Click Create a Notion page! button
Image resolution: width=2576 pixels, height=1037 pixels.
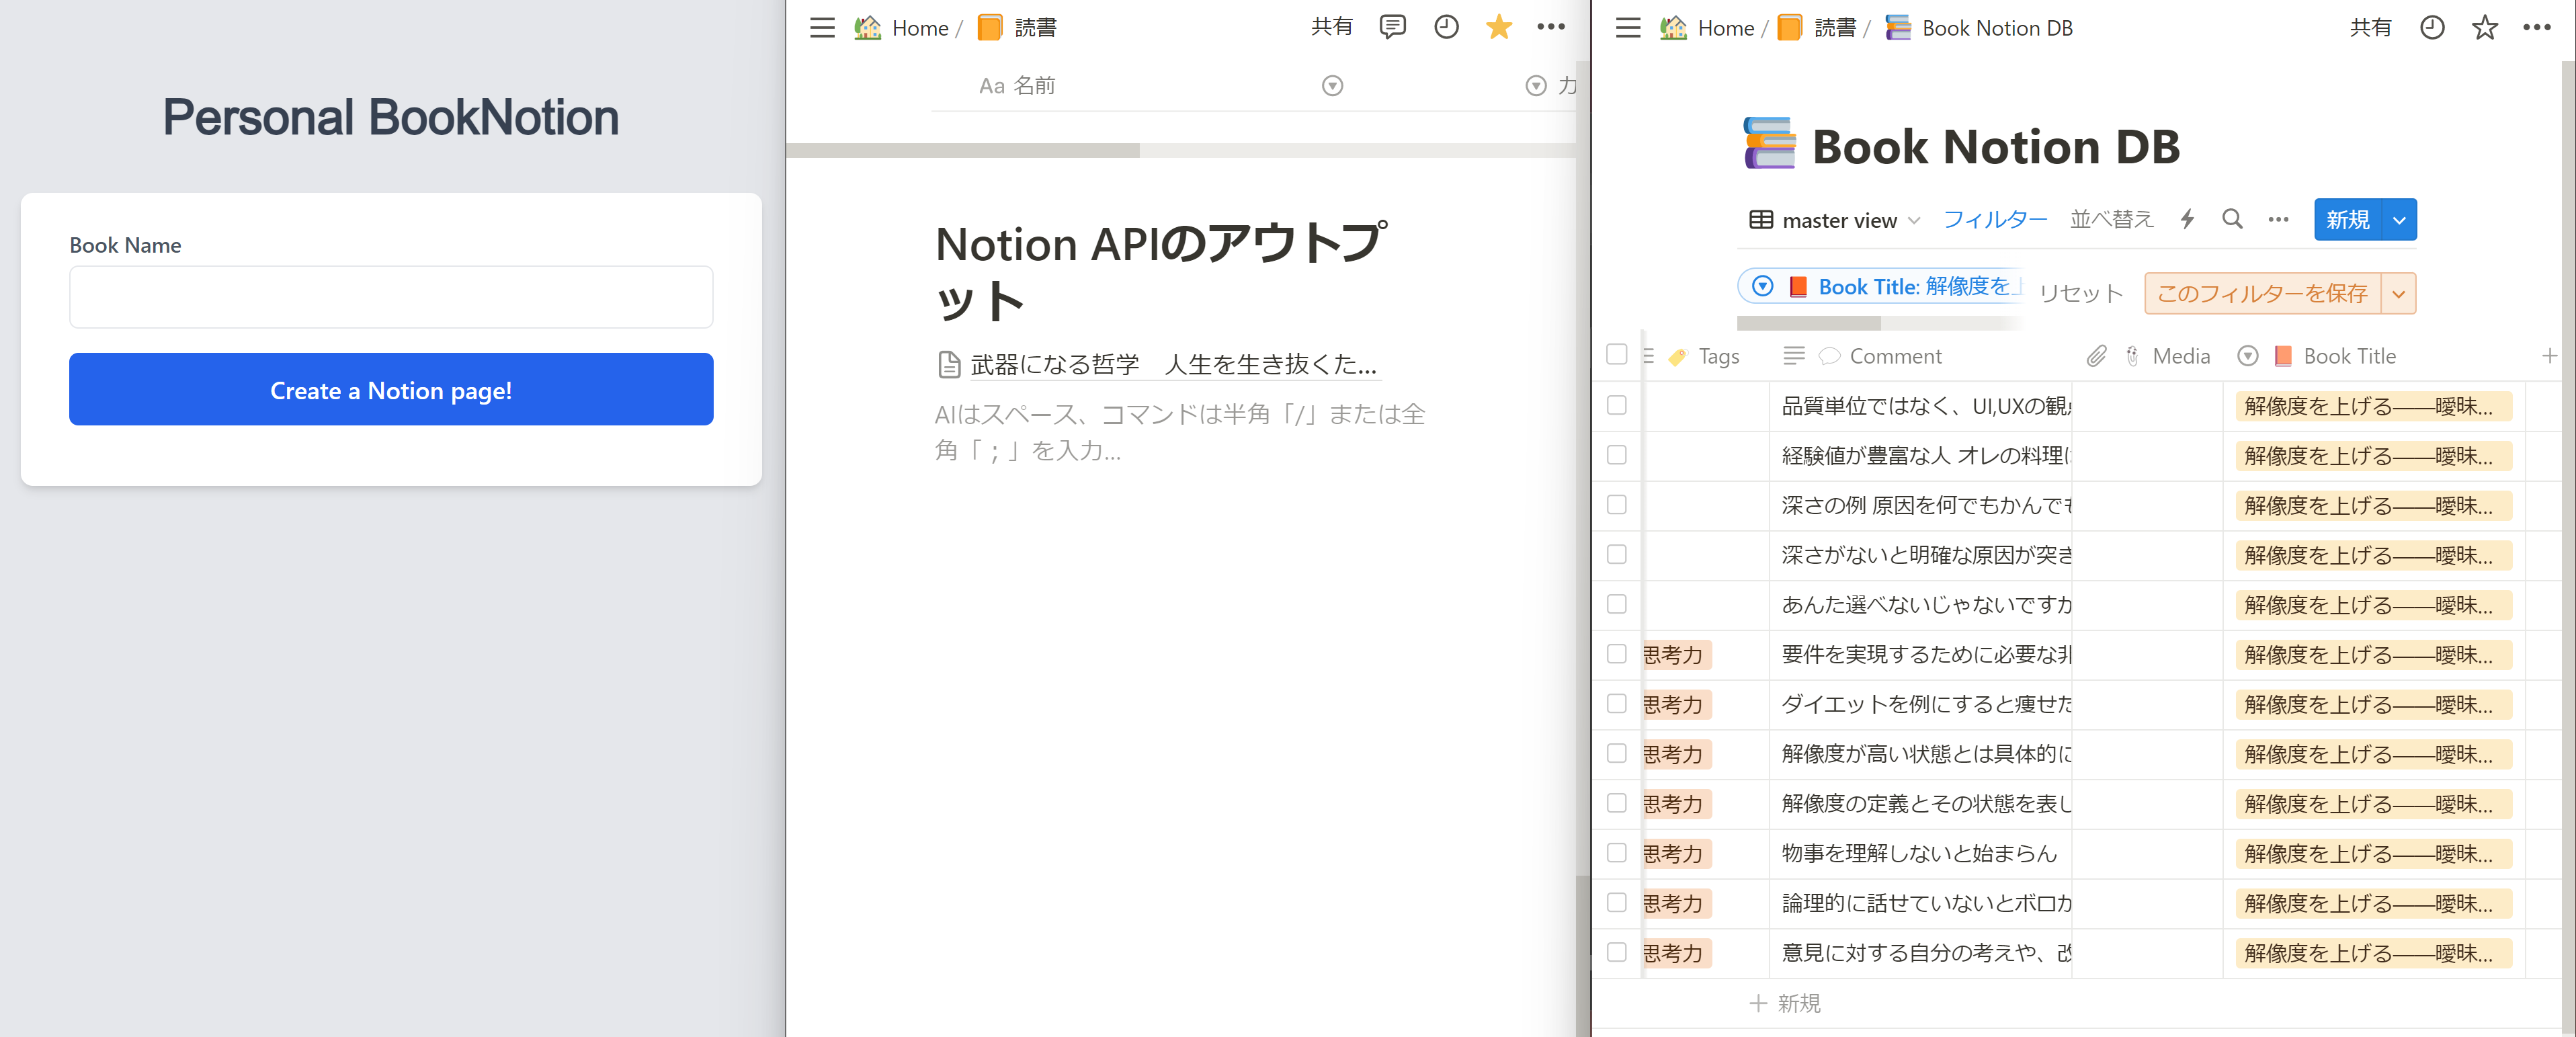[391, 390]
